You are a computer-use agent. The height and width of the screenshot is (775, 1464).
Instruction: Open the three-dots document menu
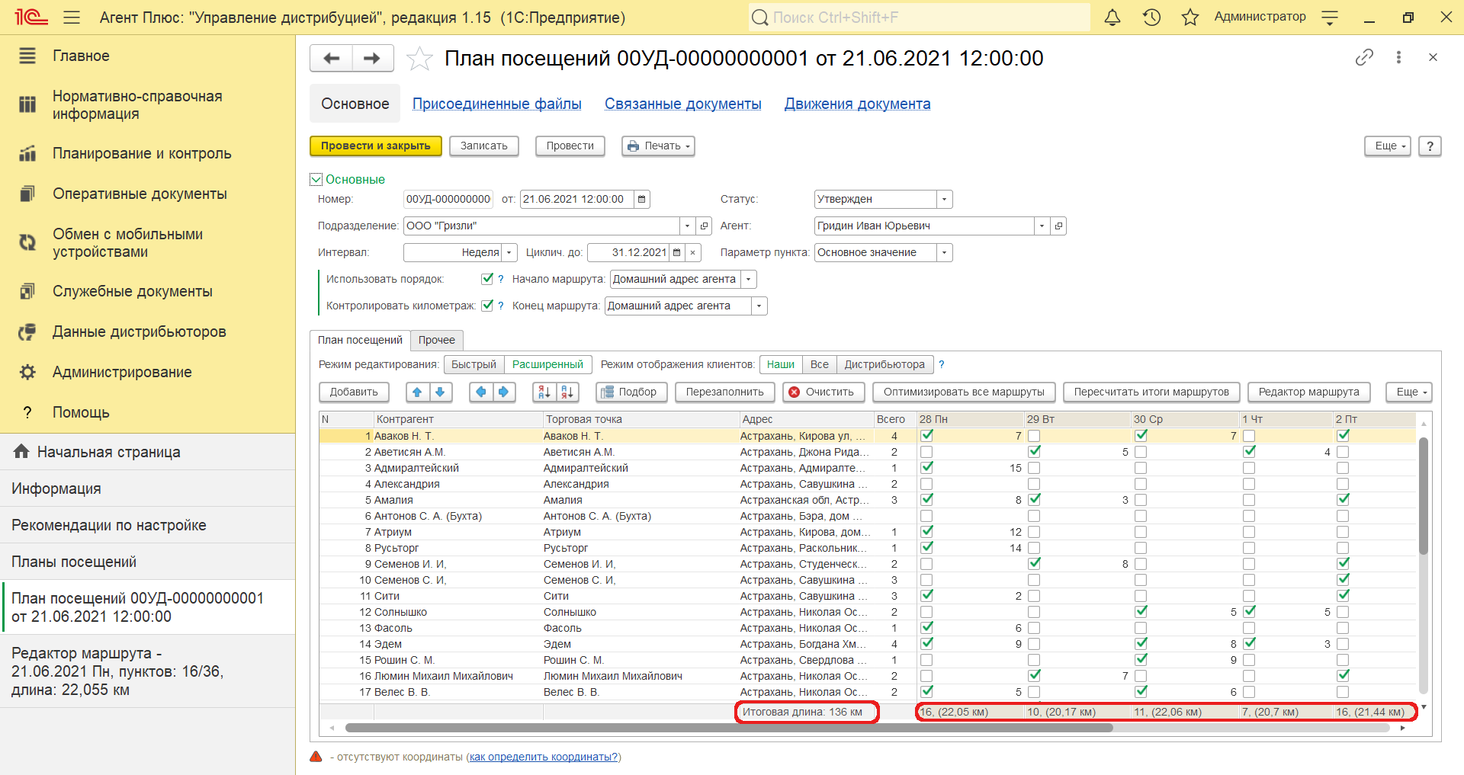tap(1398, 57)
